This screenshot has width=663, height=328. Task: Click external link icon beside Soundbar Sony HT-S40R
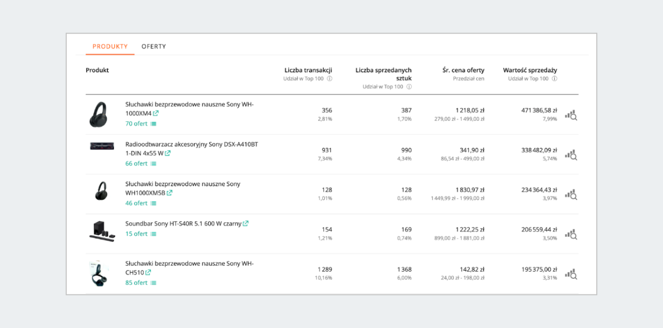246,224
